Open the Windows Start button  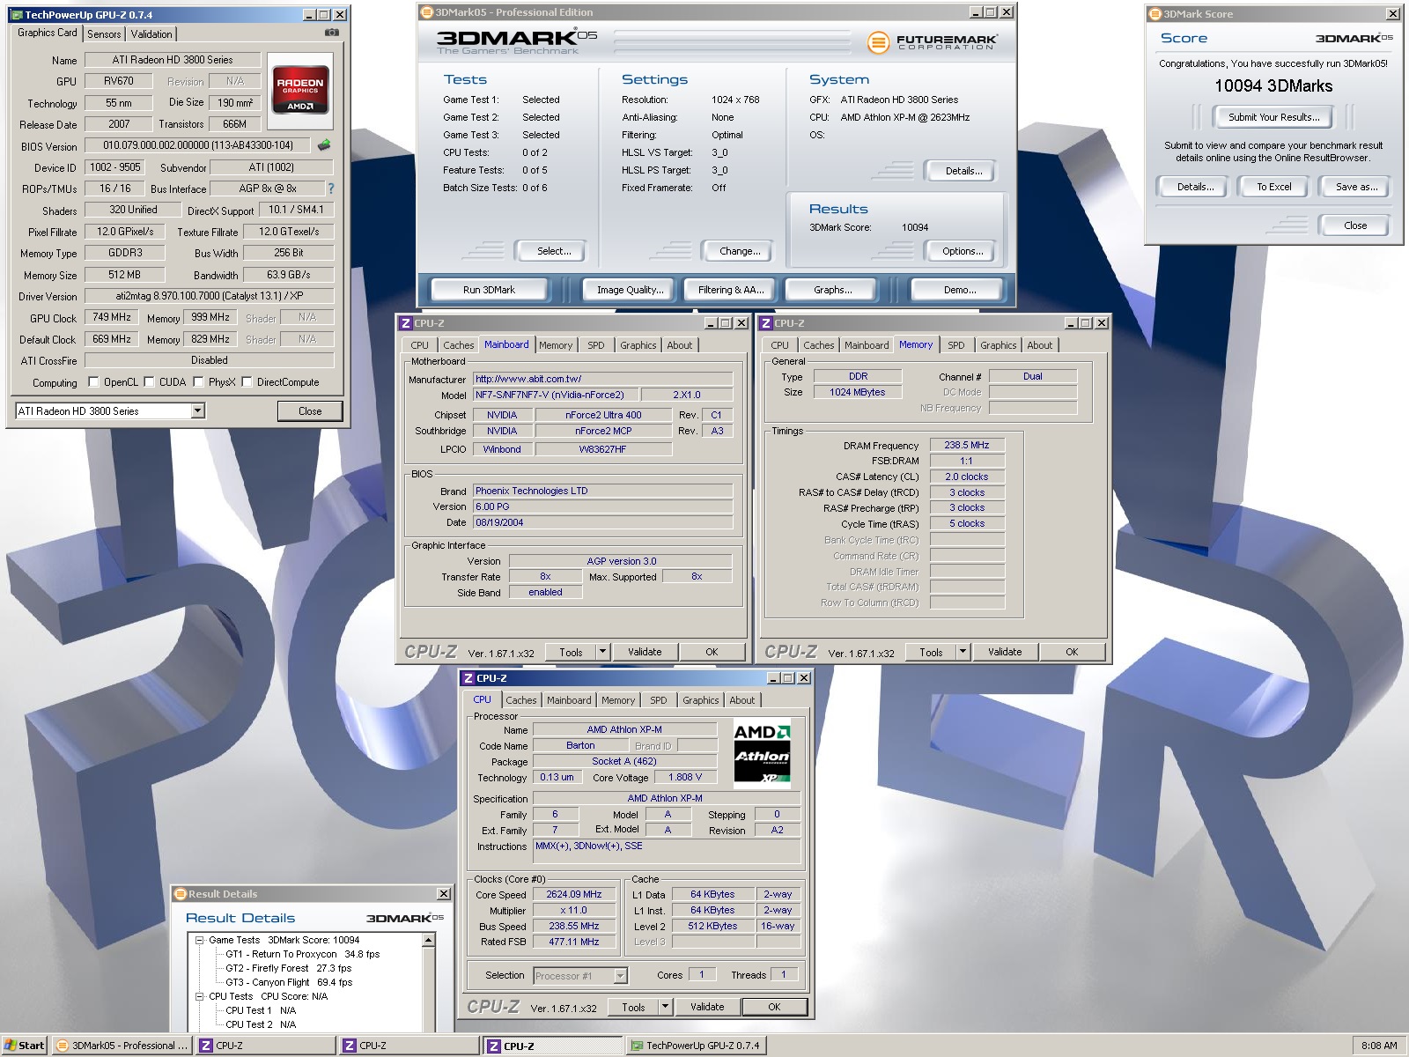(x=25, y=1046)
